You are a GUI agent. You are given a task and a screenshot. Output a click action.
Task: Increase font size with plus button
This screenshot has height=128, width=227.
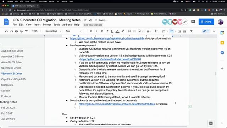96,31
